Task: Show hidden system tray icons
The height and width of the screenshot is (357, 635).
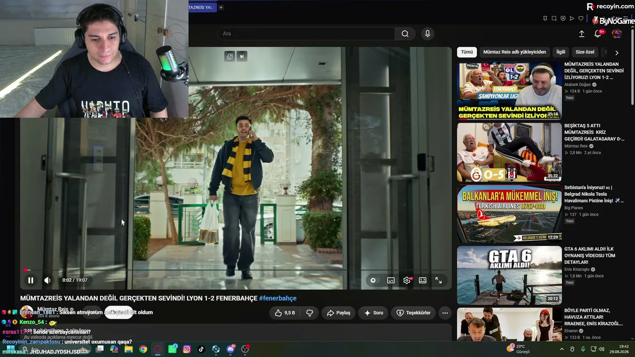Action: [x=562, y=349]
